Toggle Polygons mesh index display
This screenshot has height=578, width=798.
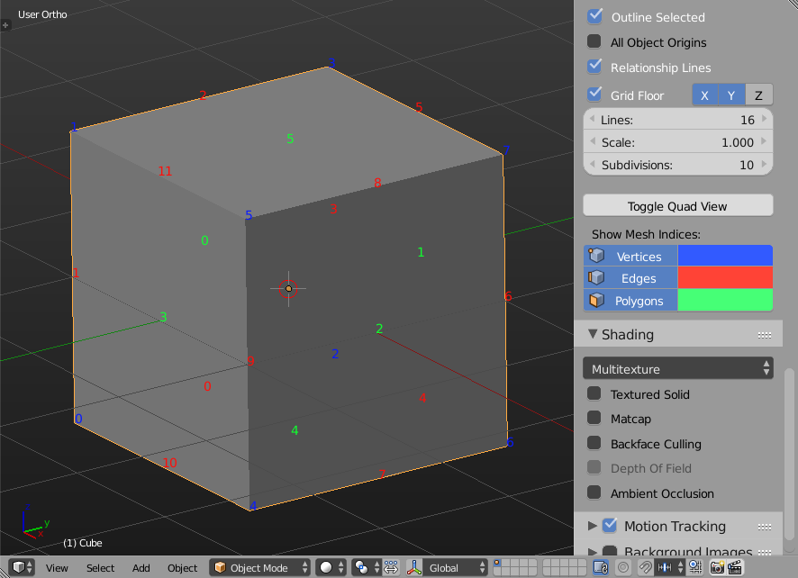pos(630,300)
